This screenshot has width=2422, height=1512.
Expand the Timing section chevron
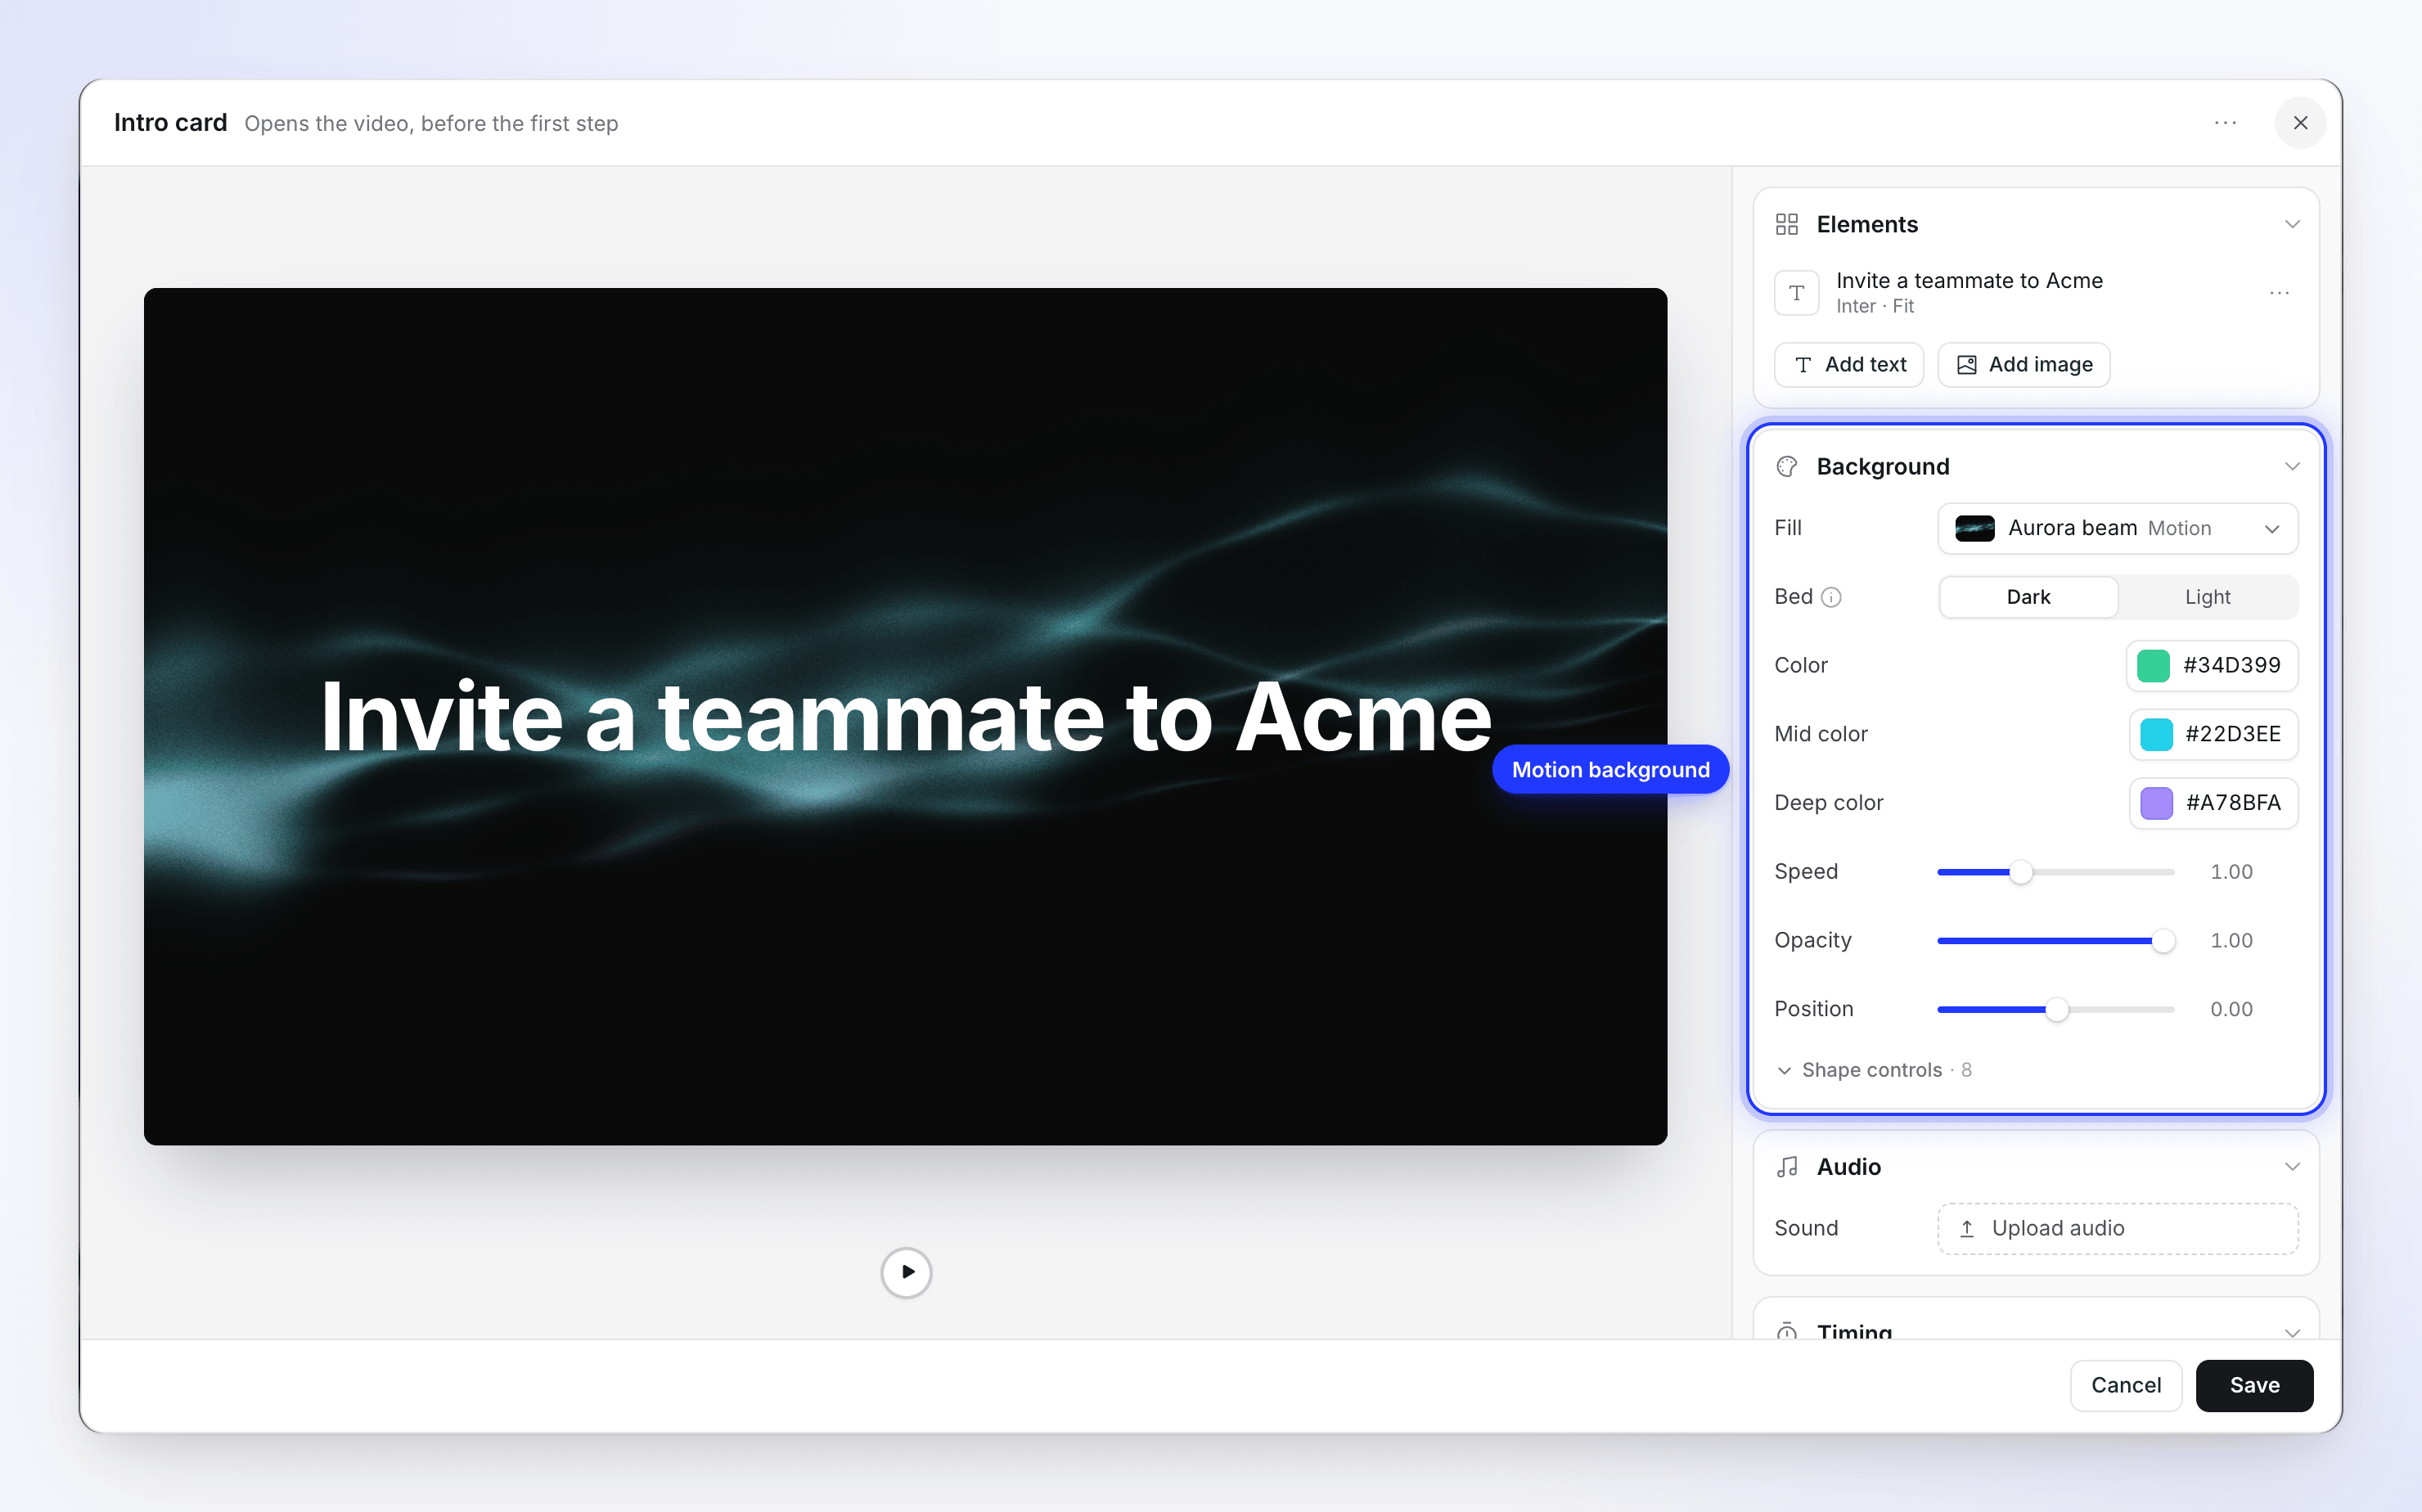click(x=2292, y=1332)
